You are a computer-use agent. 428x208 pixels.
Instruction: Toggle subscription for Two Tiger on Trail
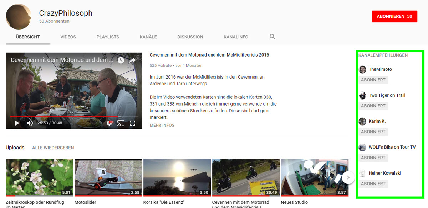point(373,106)
